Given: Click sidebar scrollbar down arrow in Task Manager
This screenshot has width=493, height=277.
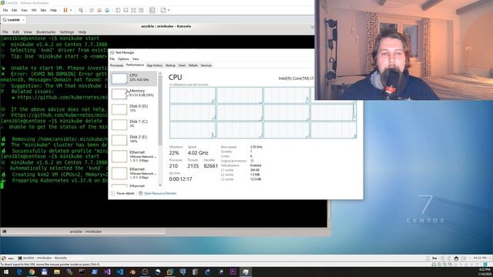Looking at the screenshot, I should point(160,185).
